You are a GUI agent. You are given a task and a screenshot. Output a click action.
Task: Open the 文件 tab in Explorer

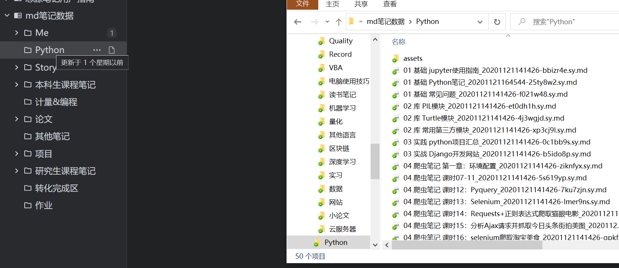[x=303, y=4]
